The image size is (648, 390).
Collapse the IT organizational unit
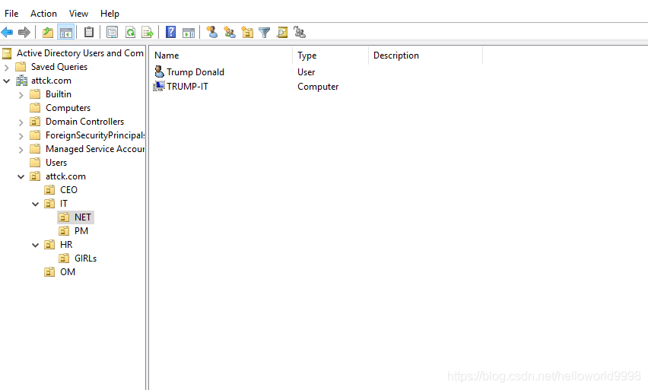click(x=36, y=204)
